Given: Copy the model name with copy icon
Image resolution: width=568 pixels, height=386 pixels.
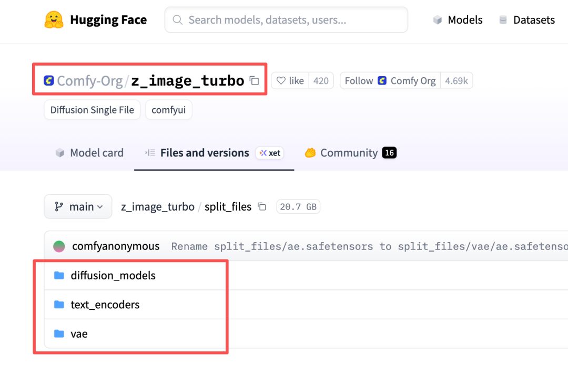Looking at the screenshot, I should [255, 81].
